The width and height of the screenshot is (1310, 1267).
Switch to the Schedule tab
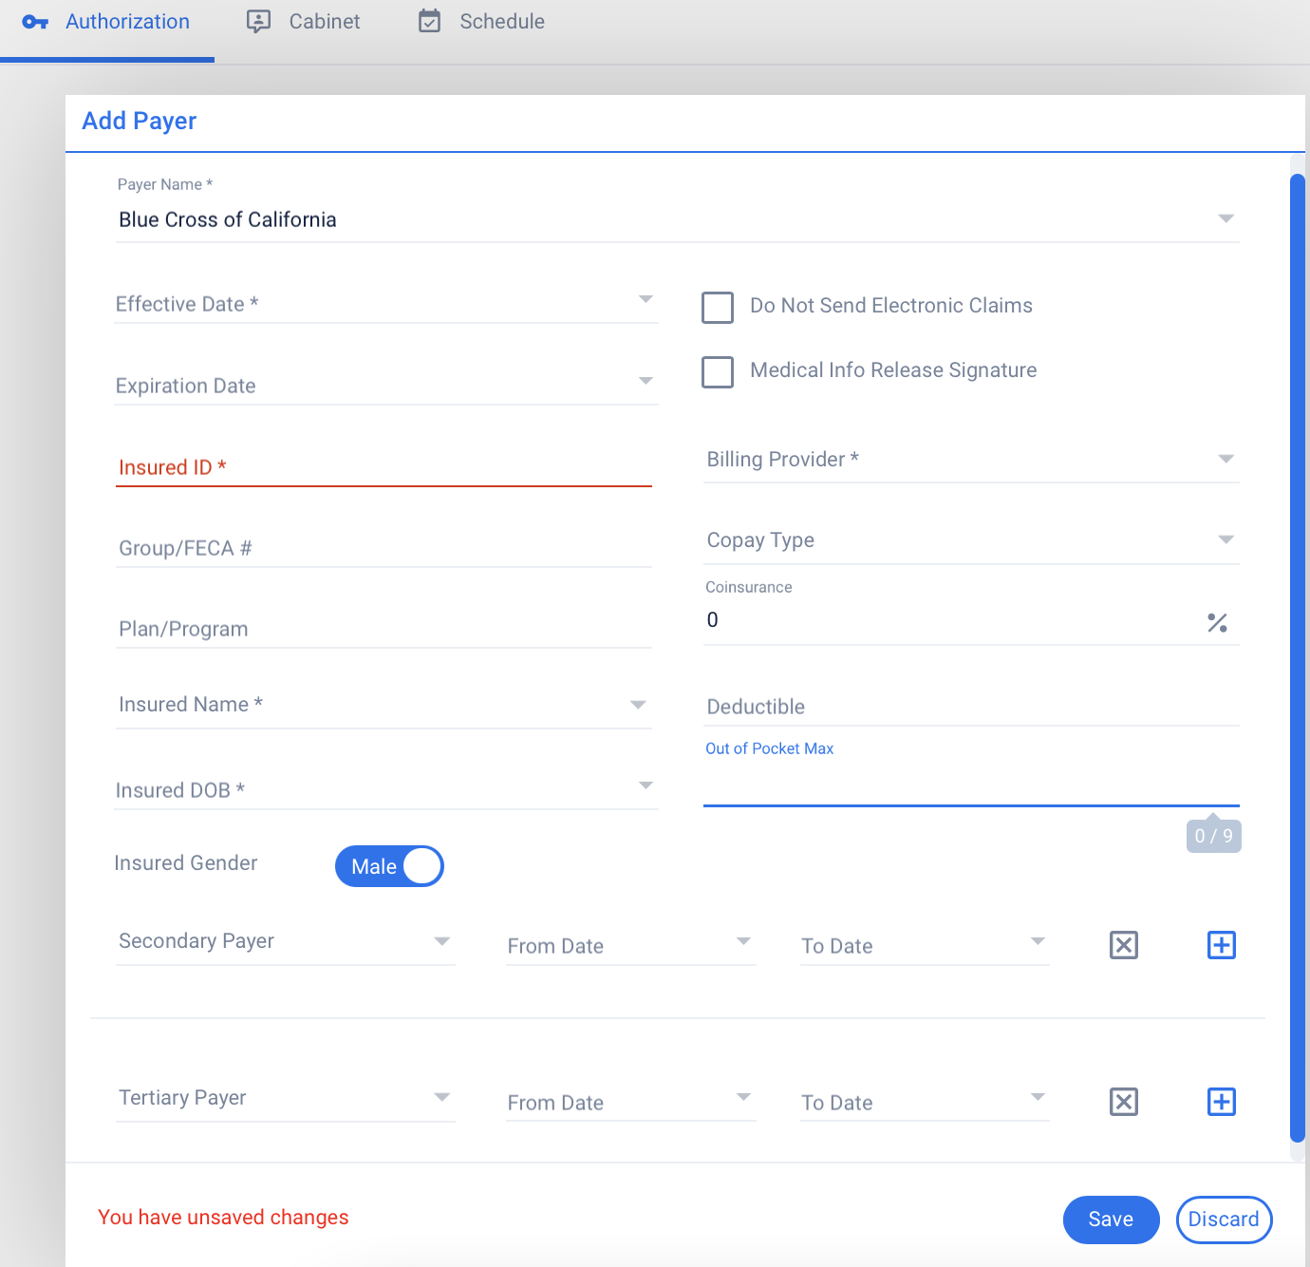(x=482, y=22)
